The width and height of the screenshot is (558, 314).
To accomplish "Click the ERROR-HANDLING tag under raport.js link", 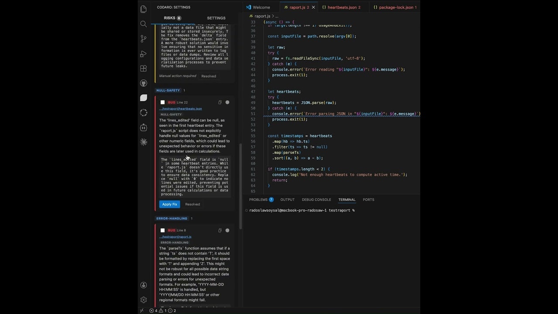I will 174,242.
